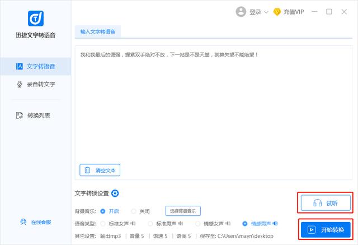The width and height of the screenshot is (358, 245).
Task: Click the app logo icon
Action: [36, 19]
